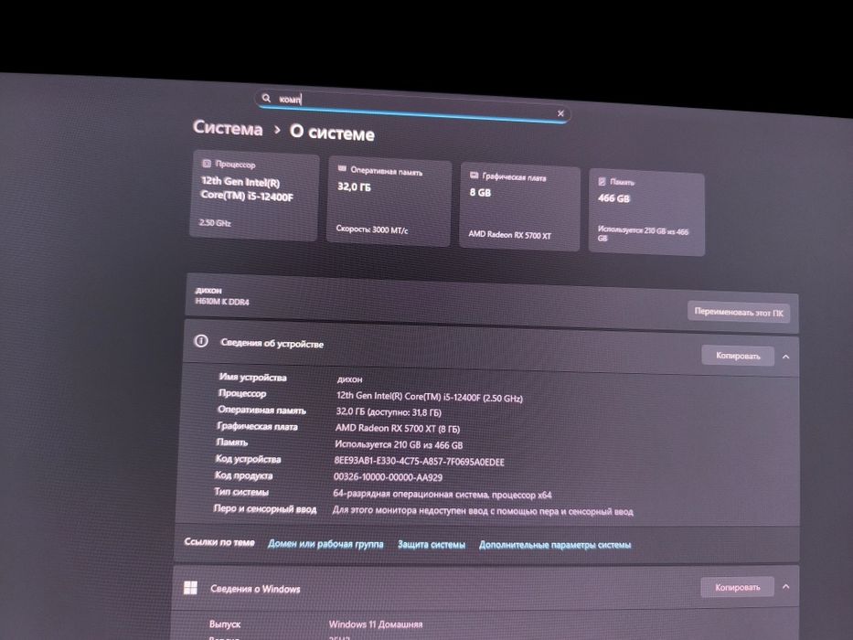The height and width of the screenshot is (640, 853).
Task: Select the 2.50 GHz processor speed text
Action: pyautogui.click(x=216, y=222)
